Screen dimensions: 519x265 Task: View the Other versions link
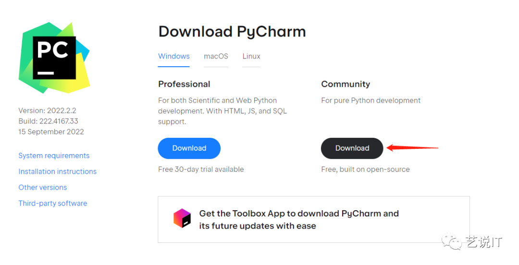tap(43, 187)
